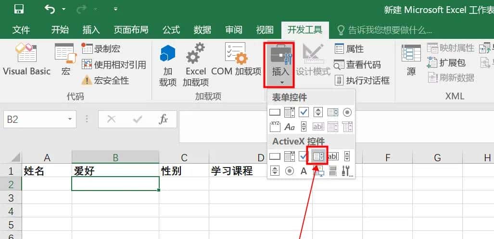494x239 pixels.
Task: Select cell A1 containing 姓名
Action: tap(47, 171)
